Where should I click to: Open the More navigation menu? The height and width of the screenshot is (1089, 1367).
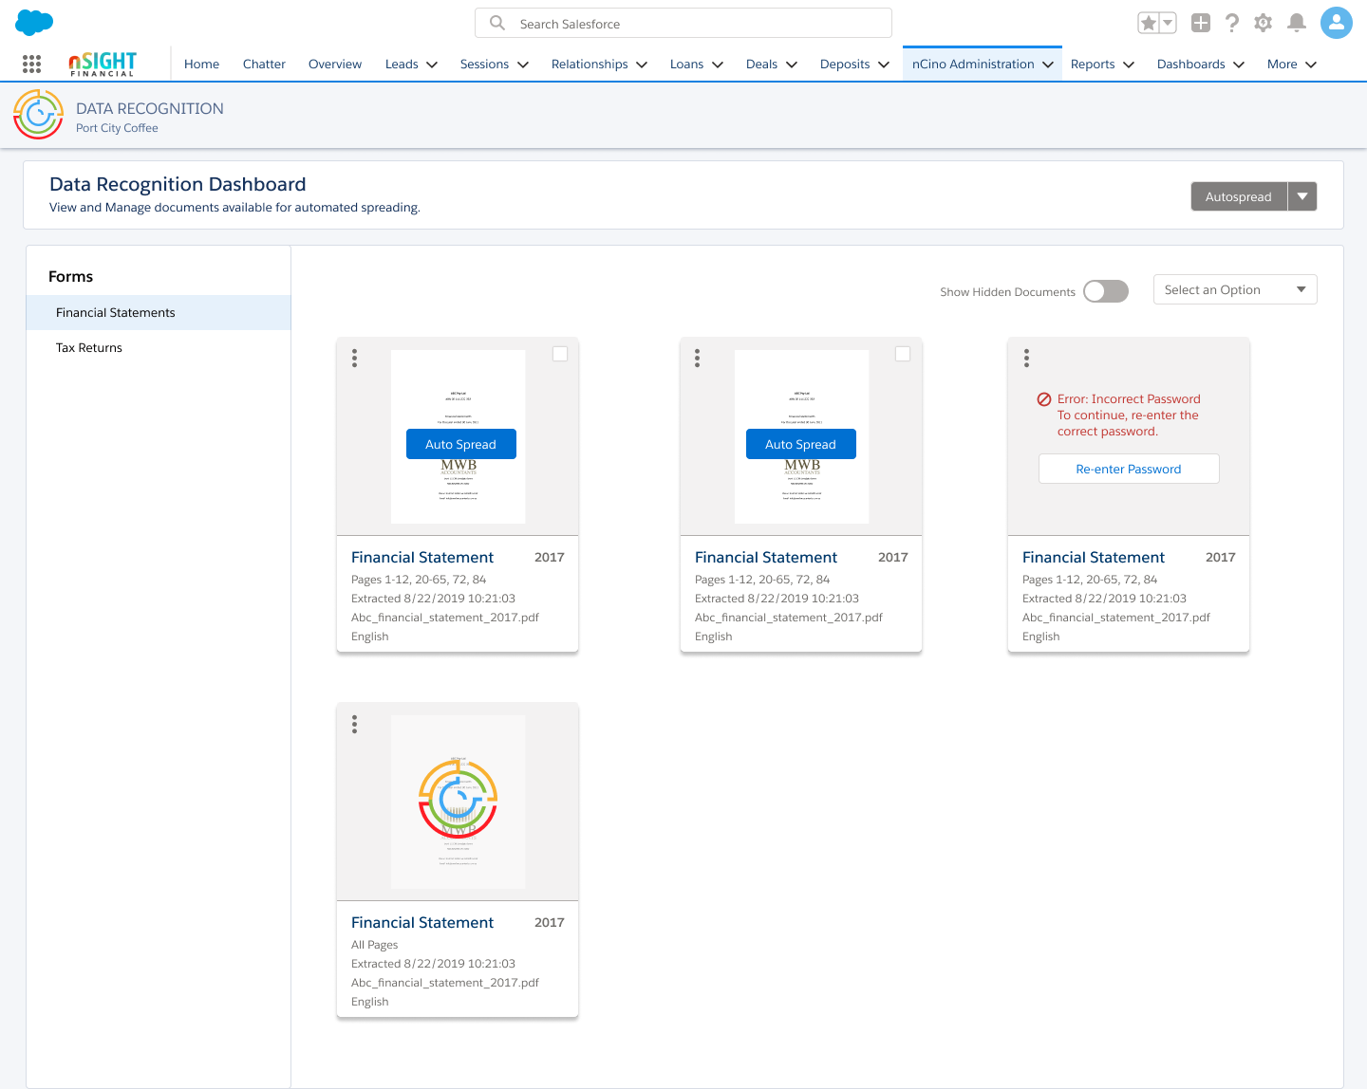tap(1292, 65)
